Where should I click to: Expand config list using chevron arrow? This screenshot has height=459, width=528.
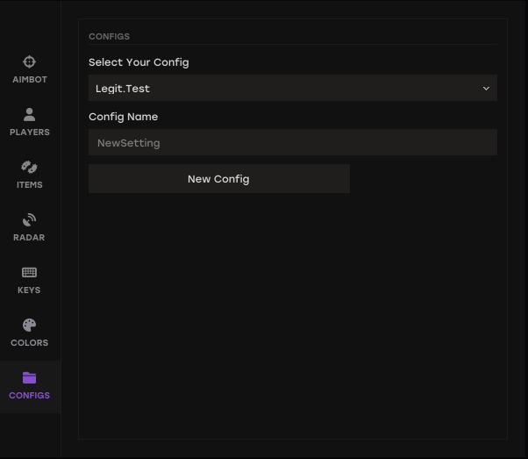pos(486,89)
